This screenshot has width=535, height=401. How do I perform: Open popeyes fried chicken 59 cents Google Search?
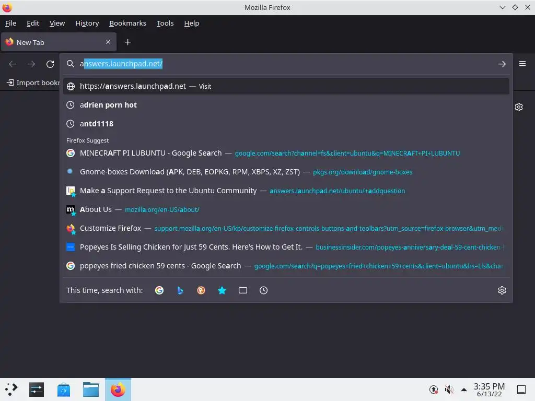pos(286,266)
